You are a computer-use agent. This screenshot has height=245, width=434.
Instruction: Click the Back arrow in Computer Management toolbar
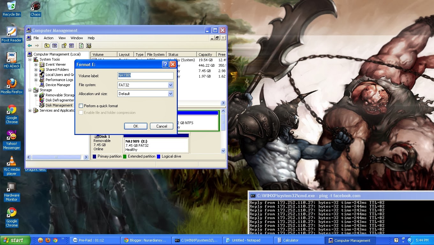(30, 46)
